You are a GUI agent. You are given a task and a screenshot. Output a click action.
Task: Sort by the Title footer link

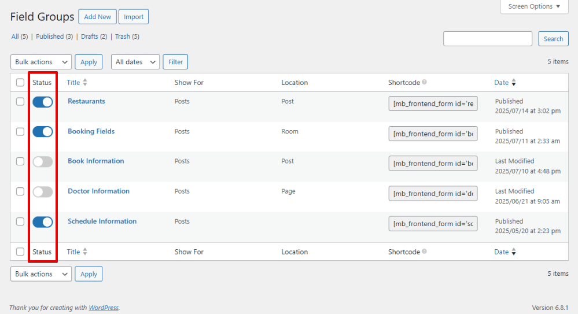(73, 252)
